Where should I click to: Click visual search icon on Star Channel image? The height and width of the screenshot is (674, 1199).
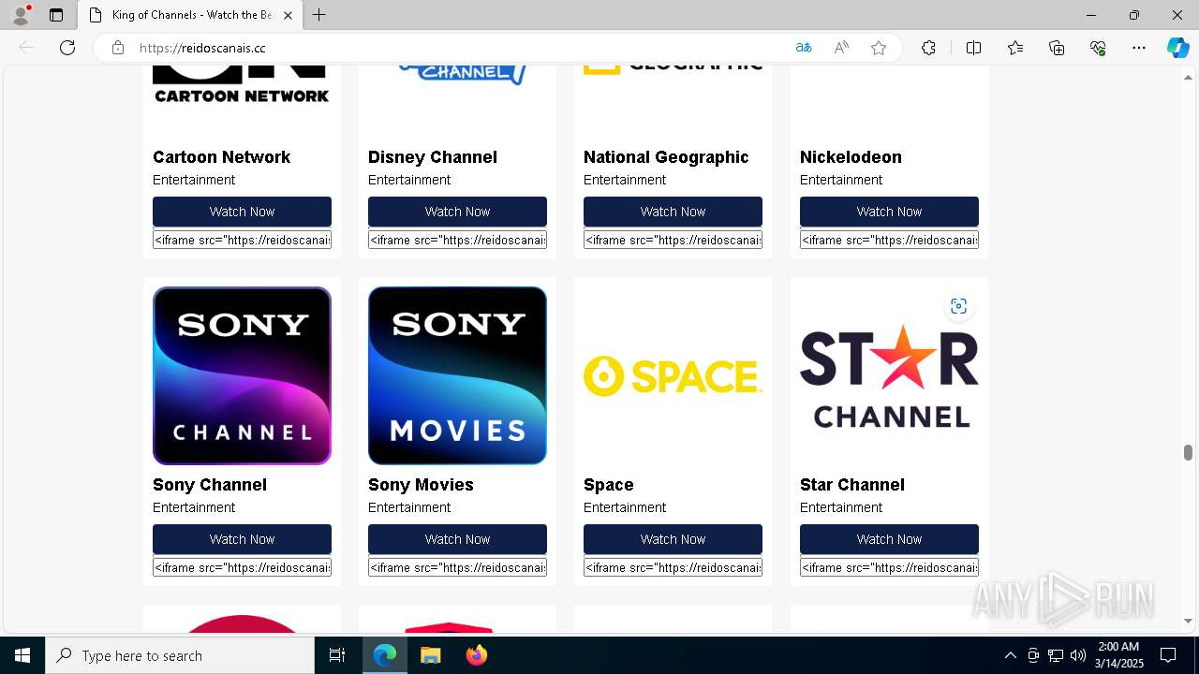[x=958, y=306]
